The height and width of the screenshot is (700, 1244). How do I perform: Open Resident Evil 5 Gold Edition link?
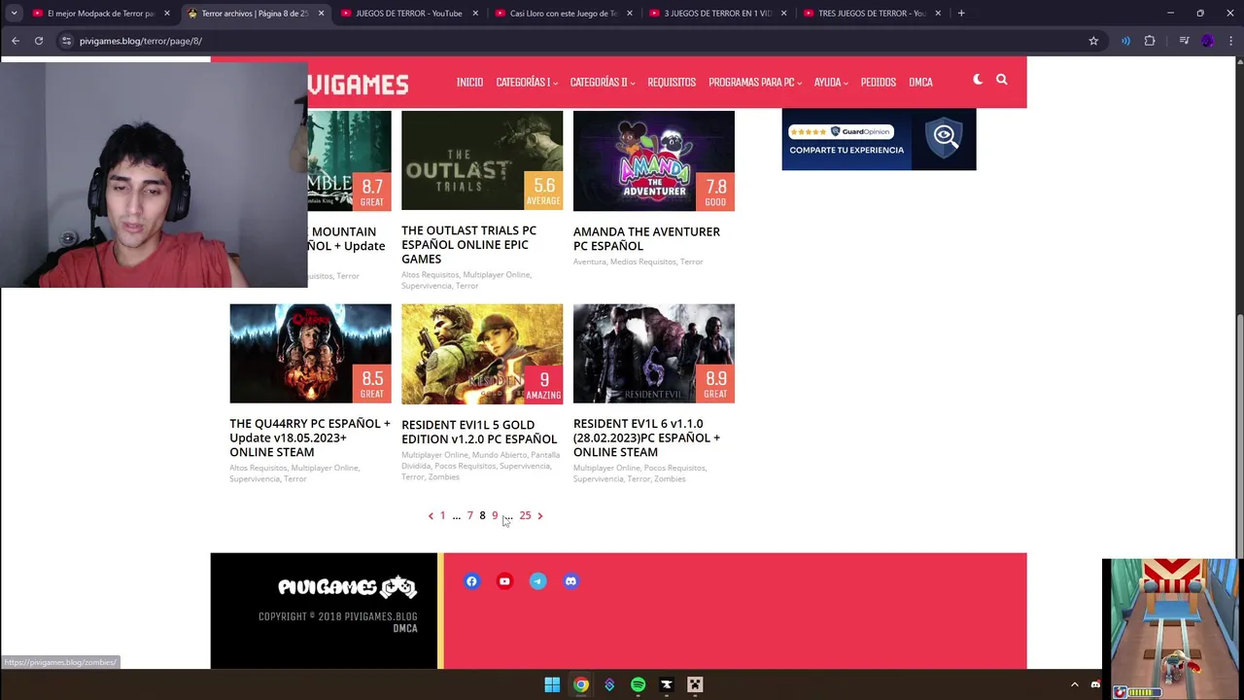point(479,432)
